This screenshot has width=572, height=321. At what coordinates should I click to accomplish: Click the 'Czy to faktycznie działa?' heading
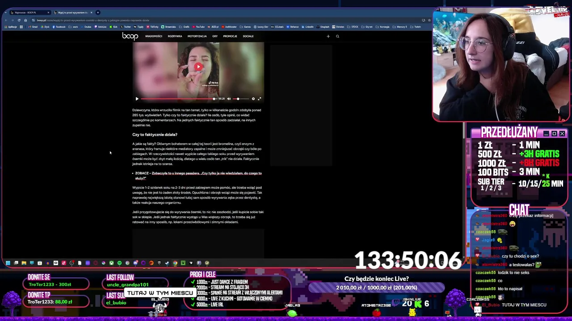click(155, 134)
